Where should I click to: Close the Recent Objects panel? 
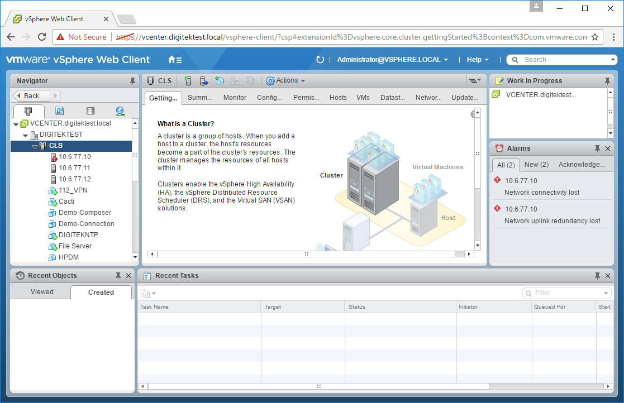(128, 275)
